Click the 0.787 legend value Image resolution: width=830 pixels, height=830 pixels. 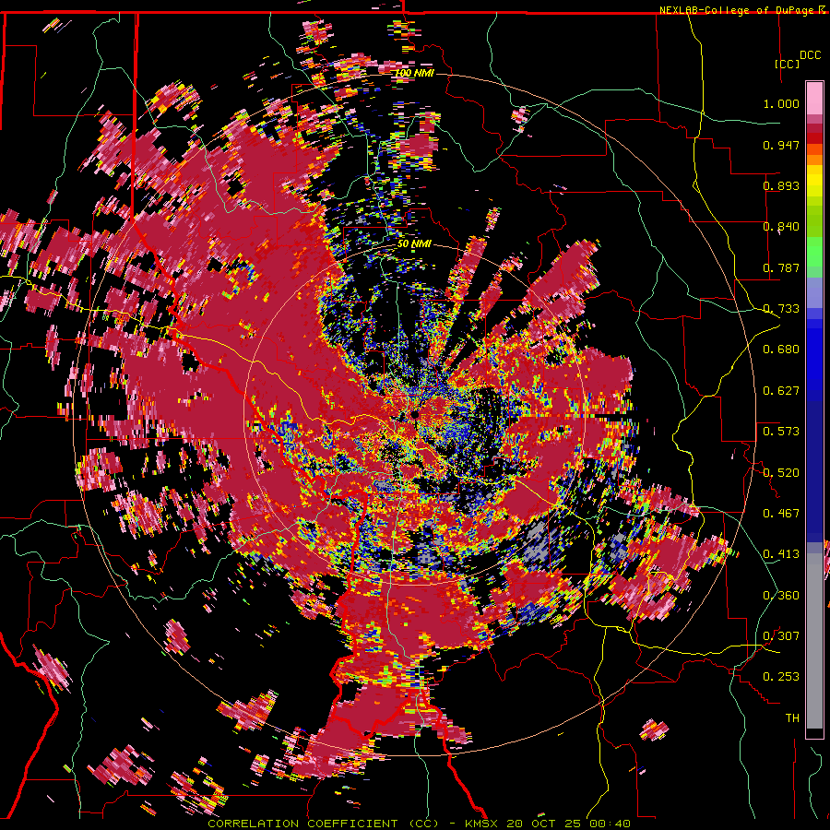[781, 267]
